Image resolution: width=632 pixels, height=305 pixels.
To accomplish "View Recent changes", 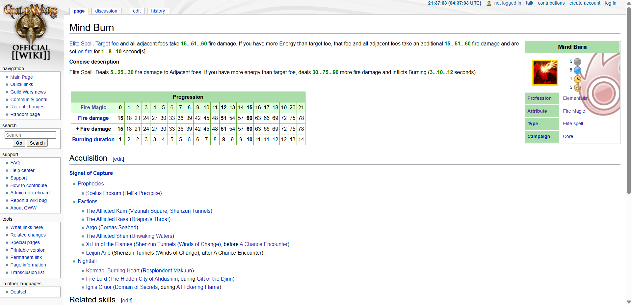I will [27, 107].
